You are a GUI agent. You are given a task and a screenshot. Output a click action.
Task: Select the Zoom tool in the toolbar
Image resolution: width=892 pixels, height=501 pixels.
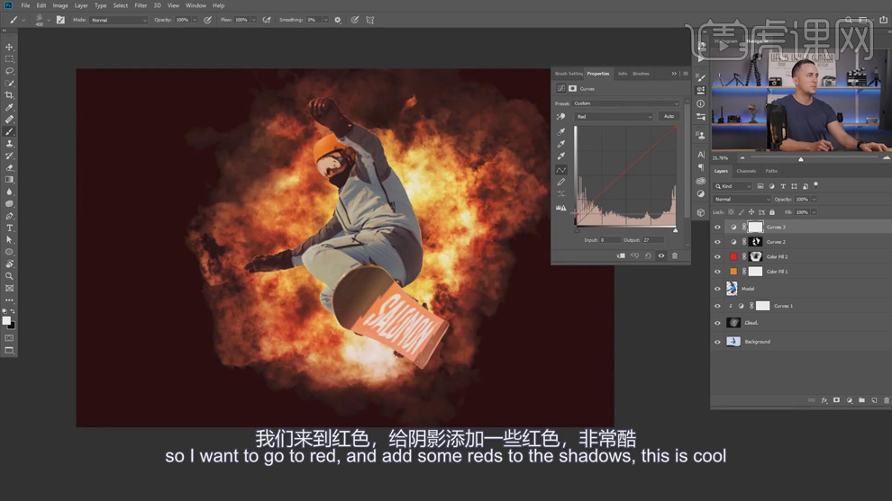click(x=10, y=276)
